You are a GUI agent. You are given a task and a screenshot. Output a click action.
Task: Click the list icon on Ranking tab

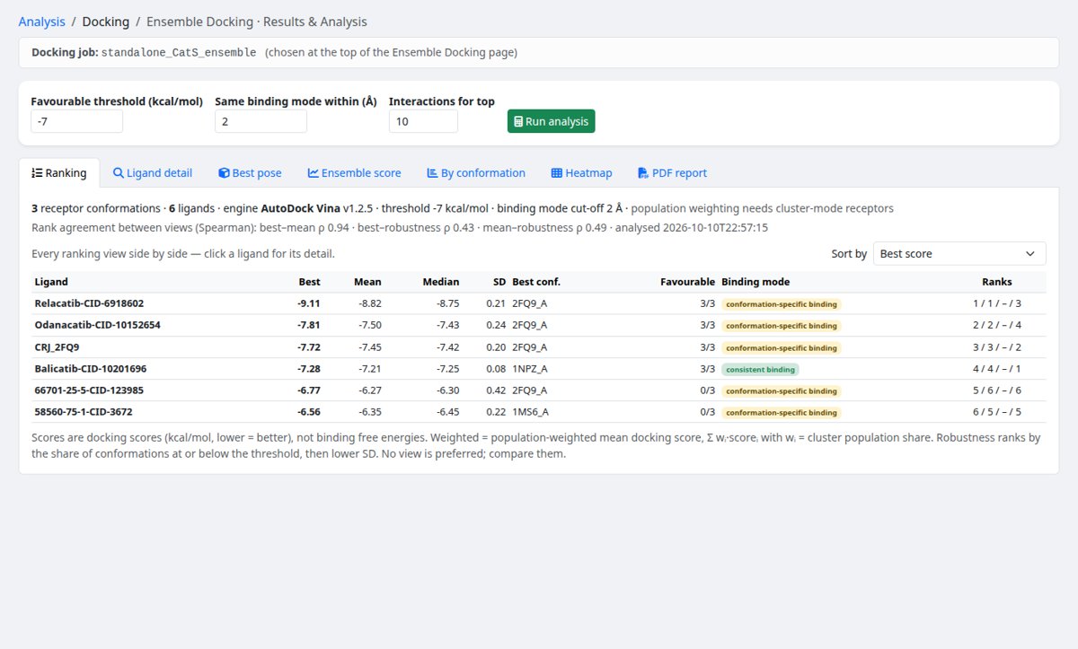(x=37, y=173)
